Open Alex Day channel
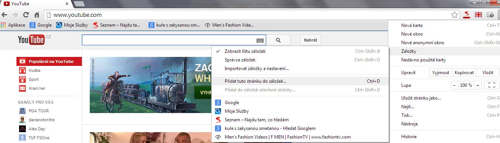 click(37, 129)
